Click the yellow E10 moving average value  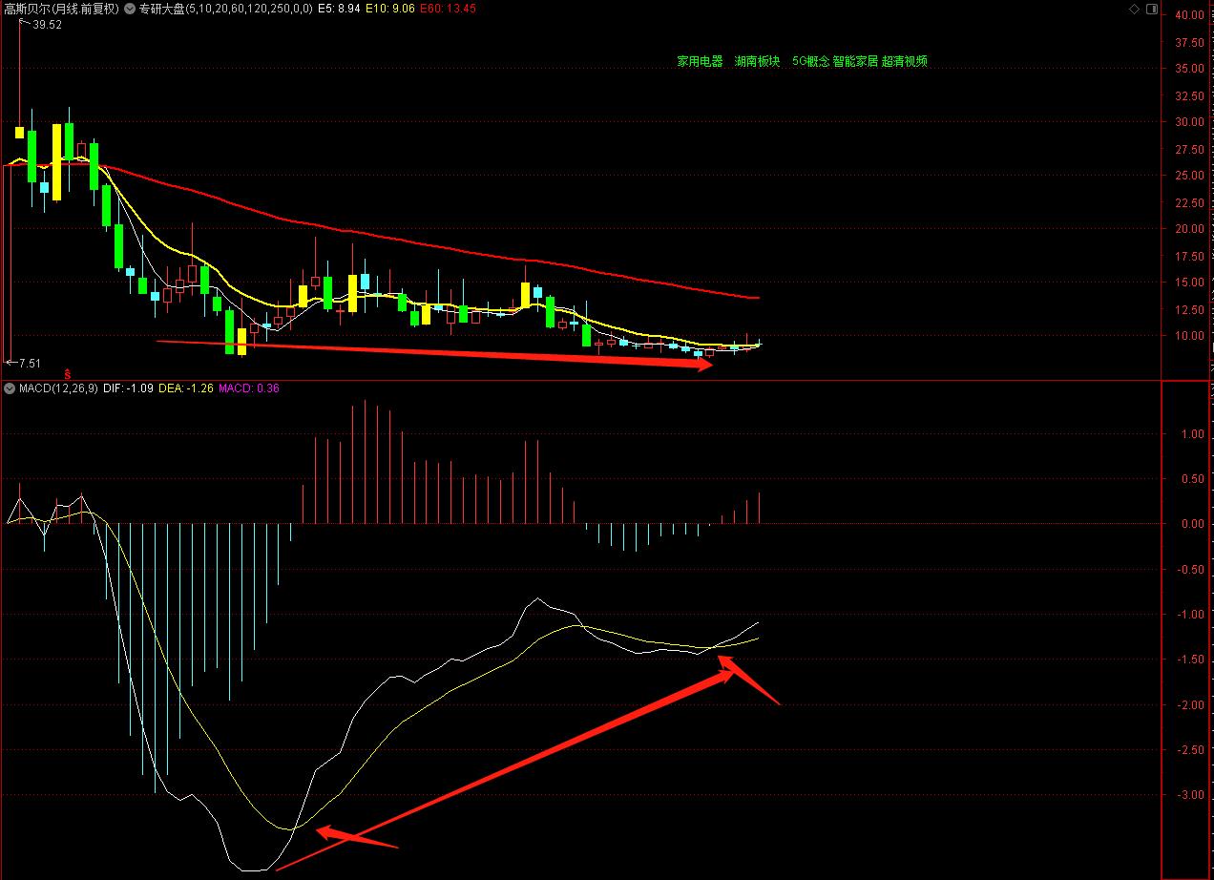[393, 9]
